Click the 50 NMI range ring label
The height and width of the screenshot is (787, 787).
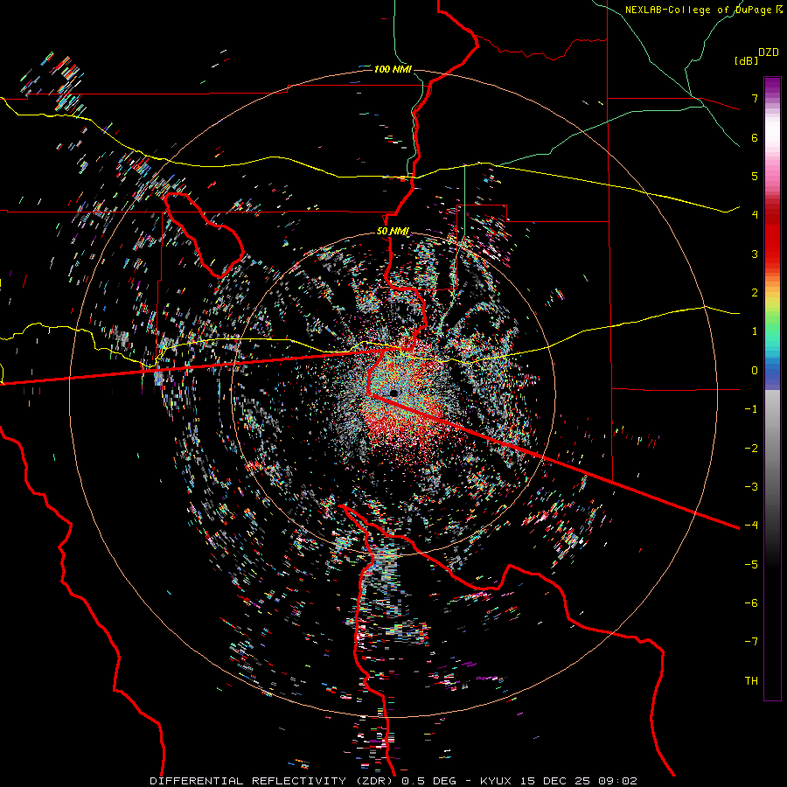(393, 231)
